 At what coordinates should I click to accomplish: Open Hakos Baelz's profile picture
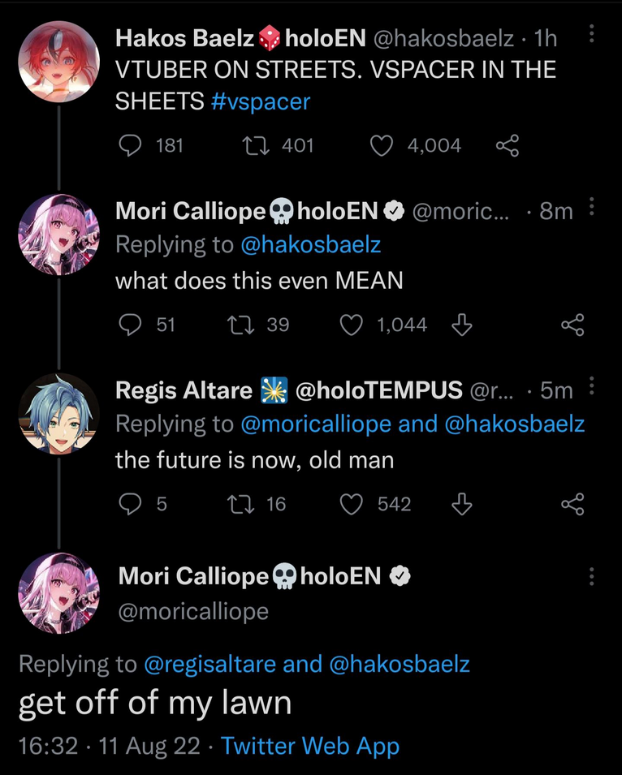point(58,62)
